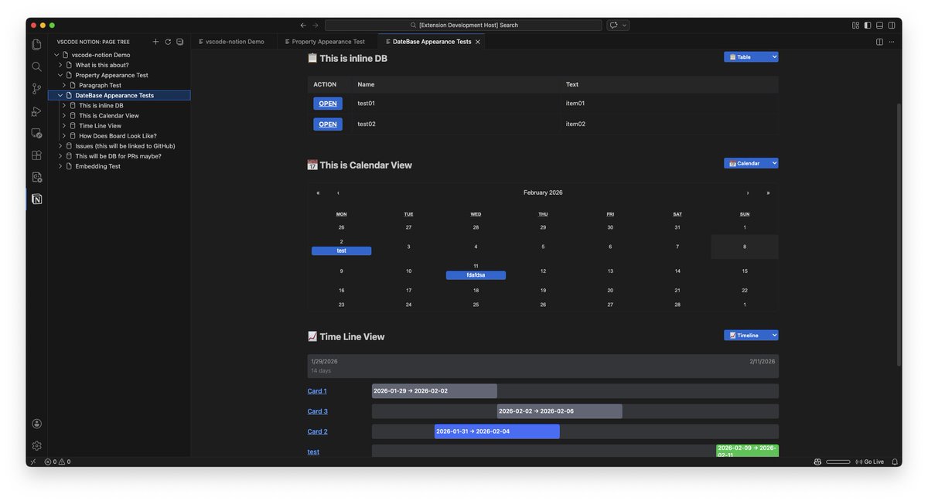Open the Notion view in activity bar
928x501 pixels.
tap(36, 199)
